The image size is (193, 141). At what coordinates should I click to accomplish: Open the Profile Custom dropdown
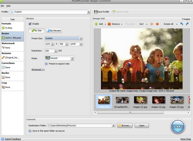pyautogui.click(x=50, y=12)
